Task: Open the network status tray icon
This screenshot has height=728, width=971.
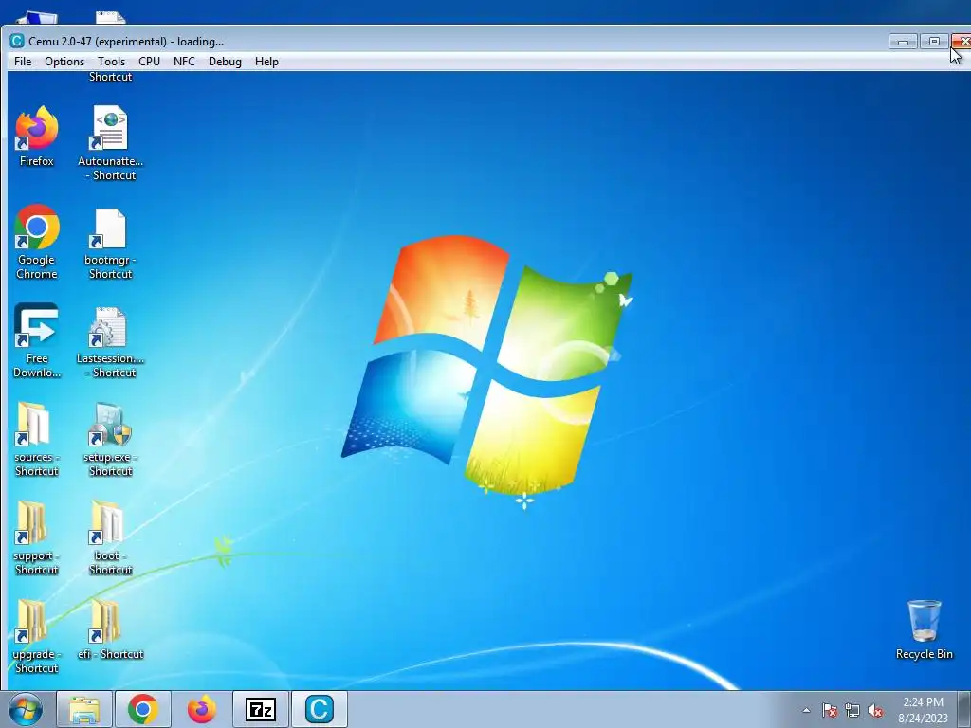Action: [852, 711]
